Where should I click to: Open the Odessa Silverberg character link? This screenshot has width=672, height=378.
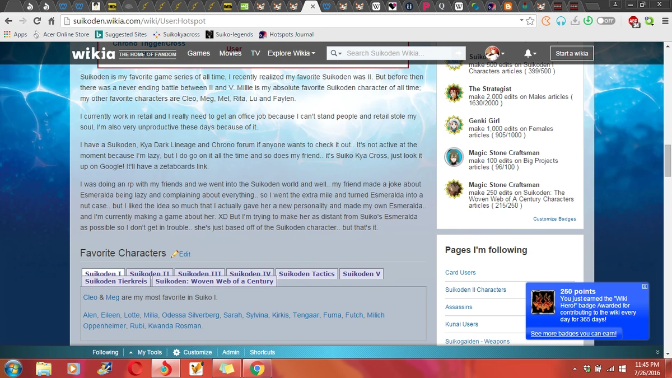point(191,315)
